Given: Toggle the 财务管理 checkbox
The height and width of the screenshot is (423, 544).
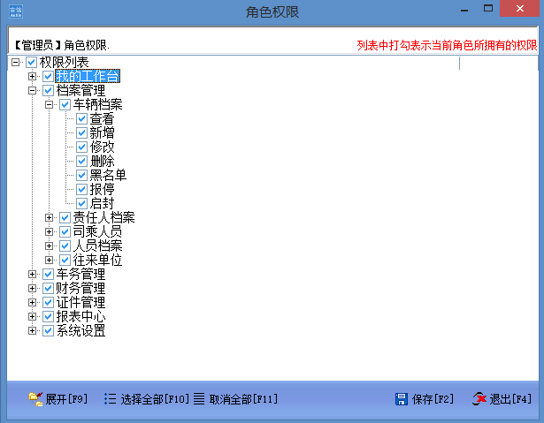Looking at the screenshot, I should click(49, 288).
